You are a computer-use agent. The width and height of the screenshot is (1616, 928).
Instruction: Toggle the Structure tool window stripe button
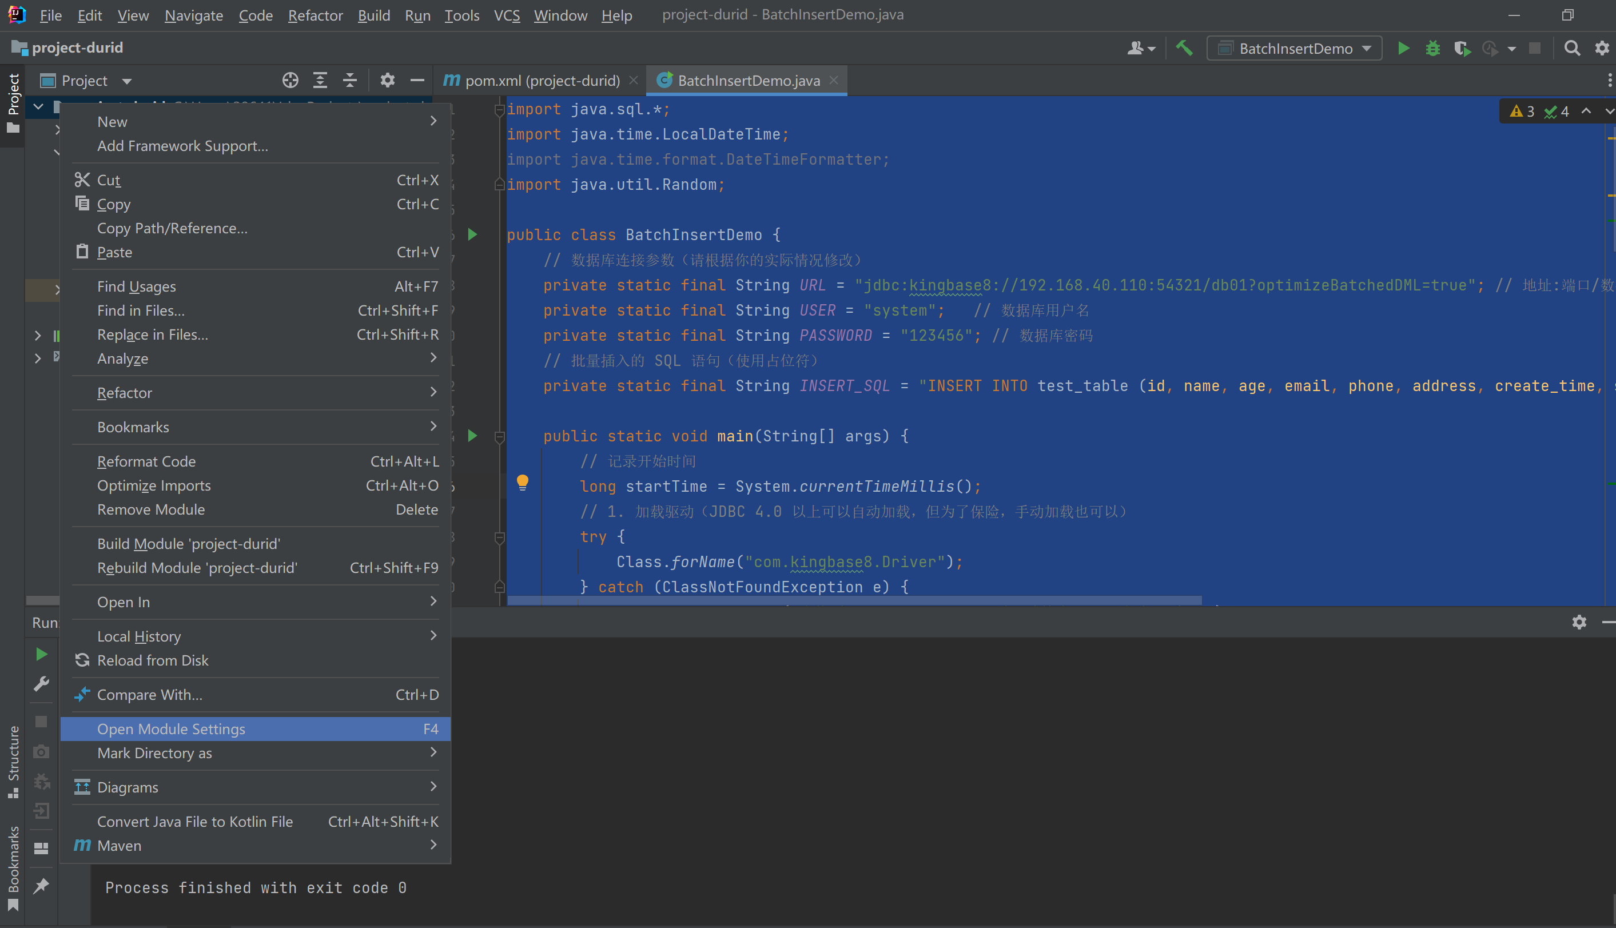coord(13,762)
